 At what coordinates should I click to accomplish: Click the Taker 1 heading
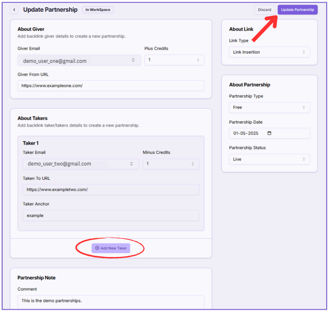pos(31,143)
